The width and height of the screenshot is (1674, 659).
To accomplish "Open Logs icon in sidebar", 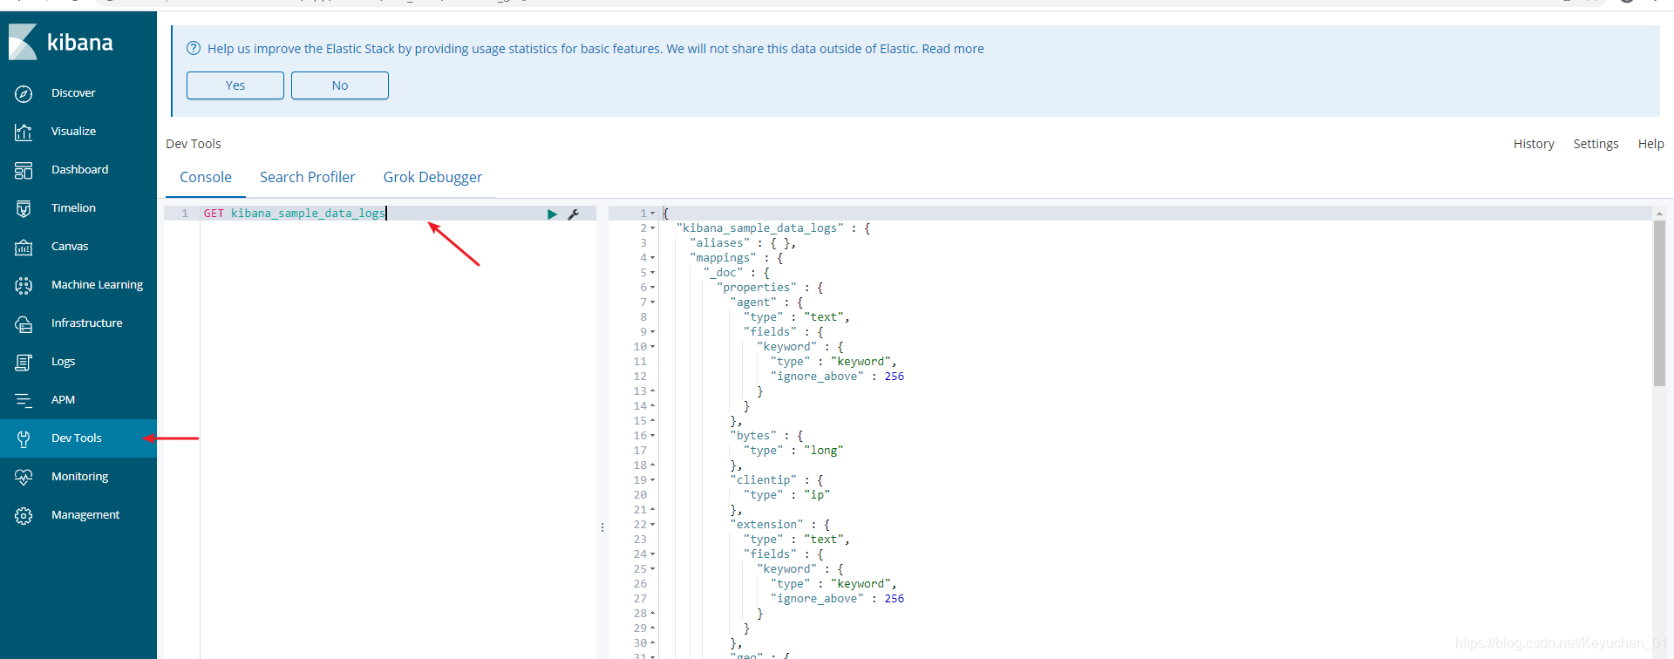I will coord(24,362).
